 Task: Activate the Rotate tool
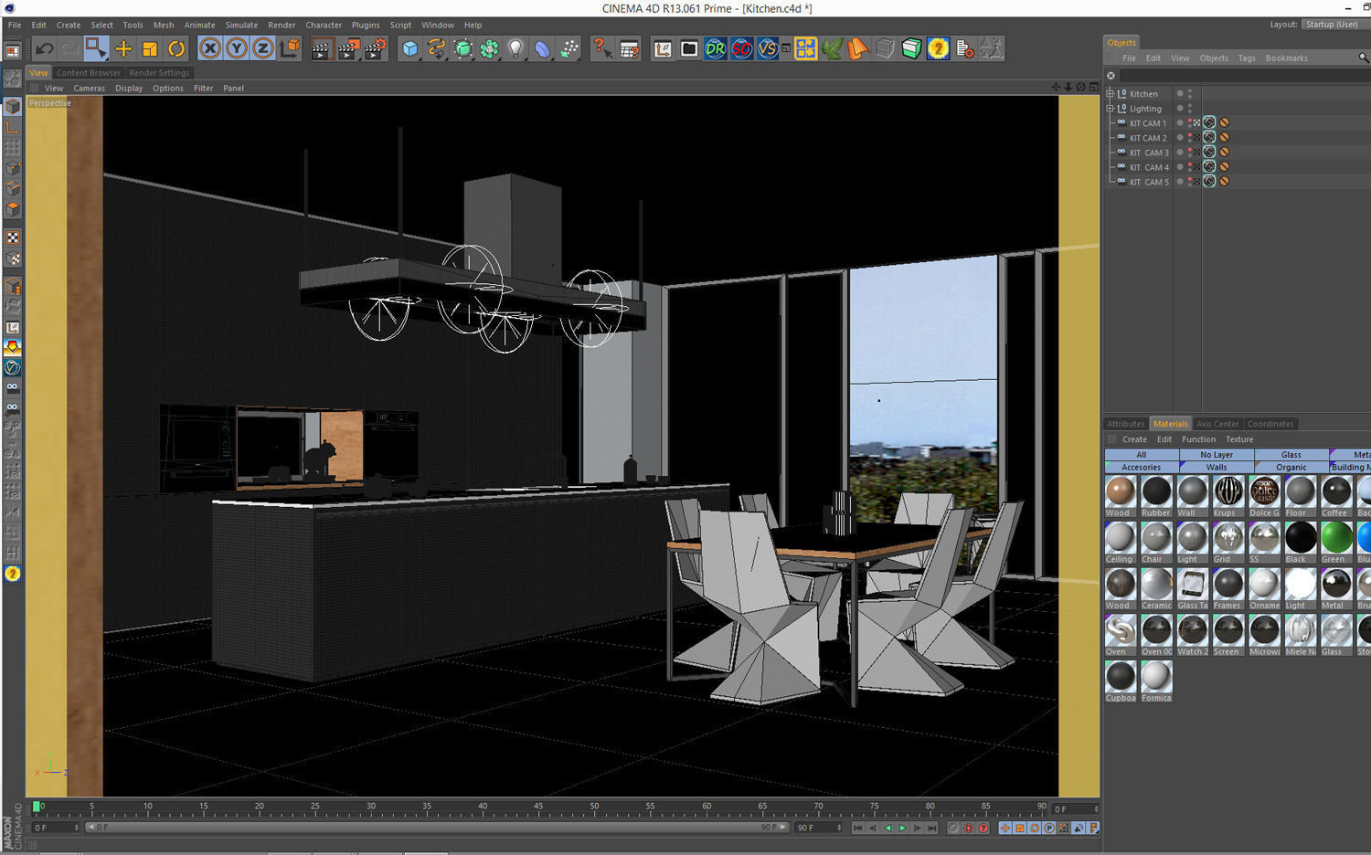pyautogui.click(x=176, y=48)
